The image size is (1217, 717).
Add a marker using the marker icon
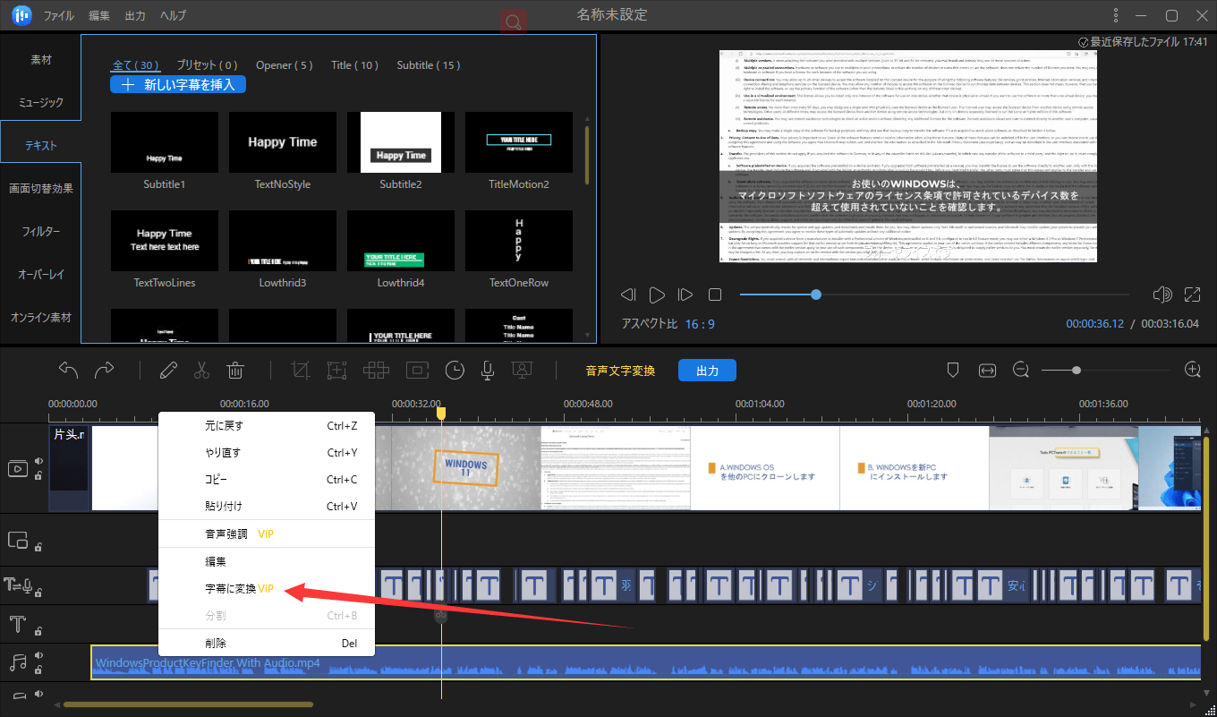click(953, 370)
